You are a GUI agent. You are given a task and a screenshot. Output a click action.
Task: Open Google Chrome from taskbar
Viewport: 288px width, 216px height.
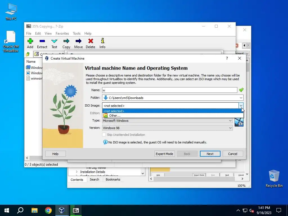pos(48,210)
